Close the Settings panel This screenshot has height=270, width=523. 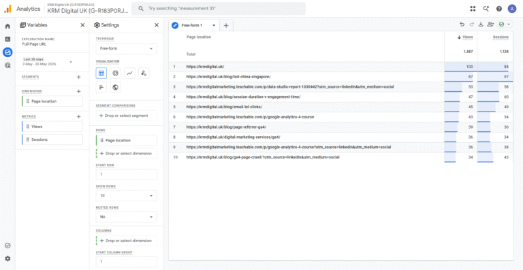(157, 25)
